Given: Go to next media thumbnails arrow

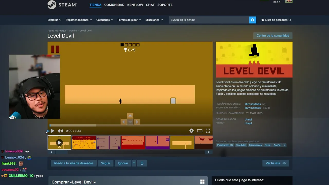Looking at the screenshot, I should tap(208, 152).
